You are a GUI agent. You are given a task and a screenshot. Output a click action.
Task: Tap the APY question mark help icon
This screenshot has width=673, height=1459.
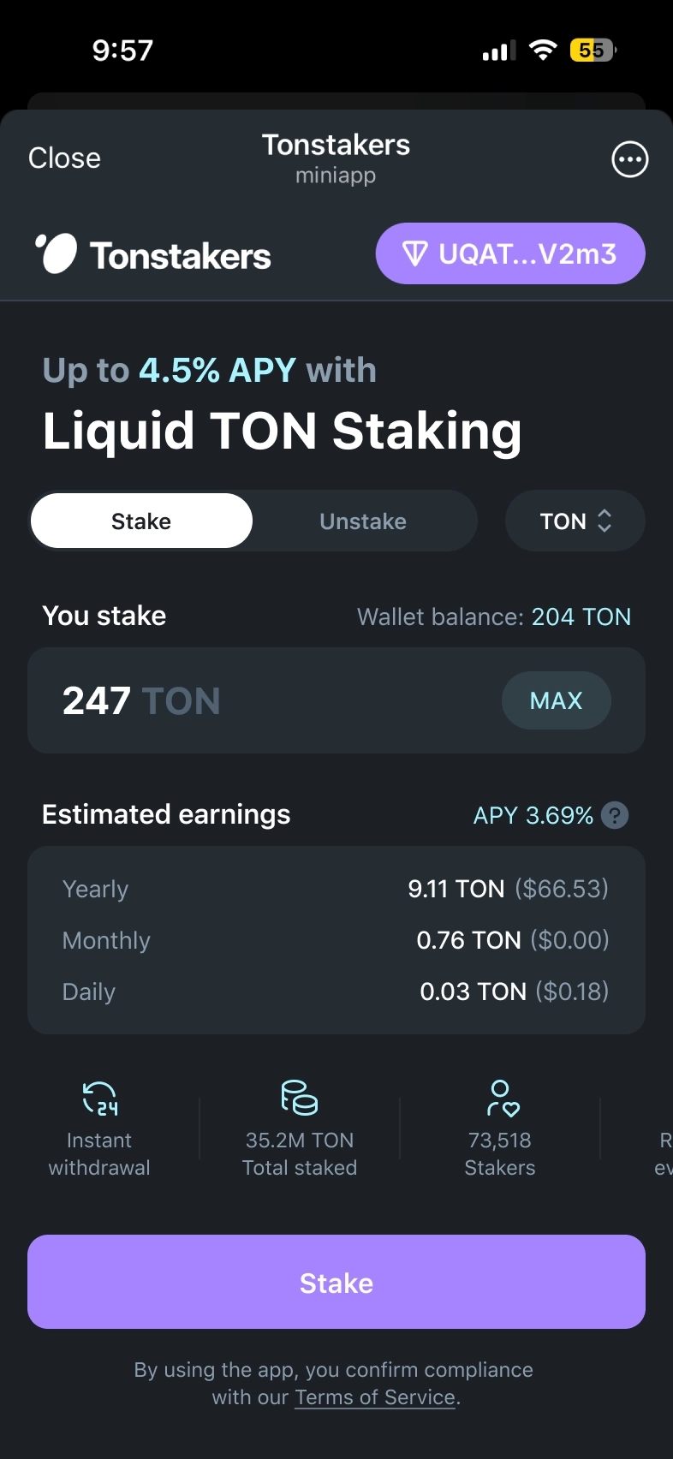point(615,815)
